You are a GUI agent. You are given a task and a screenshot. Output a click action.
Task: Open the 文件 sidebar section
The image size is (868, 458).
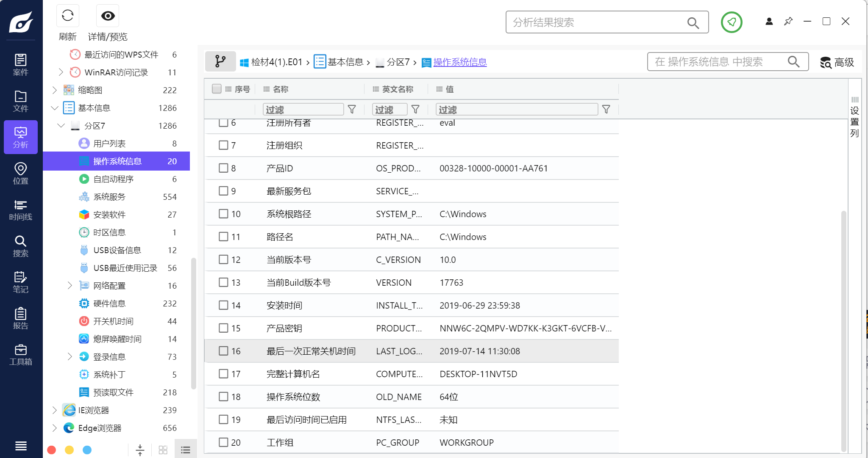point(21,101)
